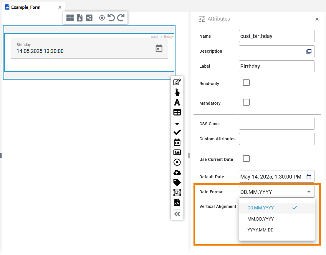Check the Mandatory checkbox

click(246, 102)
